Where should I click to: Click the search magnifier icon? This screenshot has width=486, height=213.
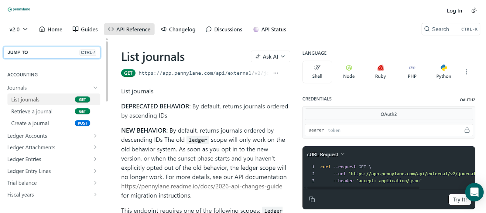point(427,29)
